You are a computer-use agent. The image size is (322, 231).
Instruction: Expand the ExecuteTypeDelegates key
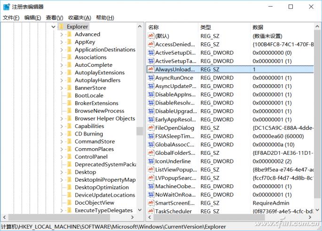pos(62,210)
